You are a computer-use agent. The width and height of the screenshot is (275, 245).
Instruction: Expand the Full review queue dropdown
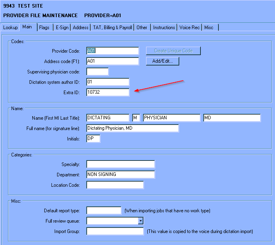pos(140,221)
